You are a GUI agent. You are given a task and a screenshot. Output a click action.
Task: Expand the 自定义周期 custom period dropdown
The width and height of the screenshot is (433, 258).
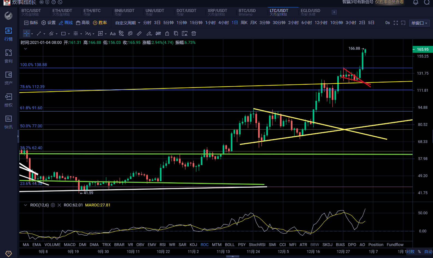(x=128, y=23)
